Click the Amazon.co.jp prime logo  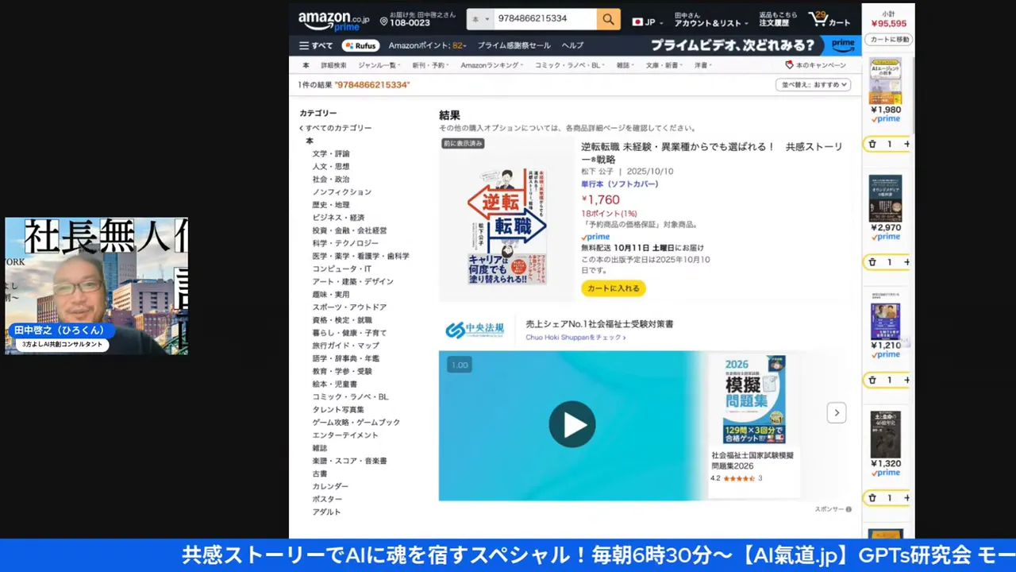(x=333, y=21)
